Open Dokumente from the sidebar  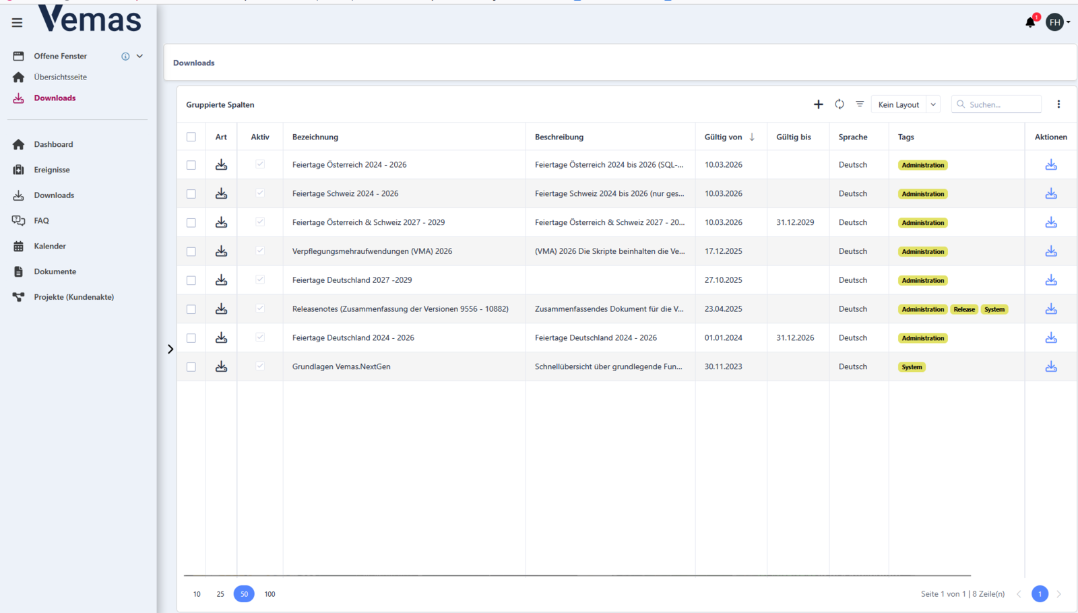pyautogui.click(x=55, y=271)
